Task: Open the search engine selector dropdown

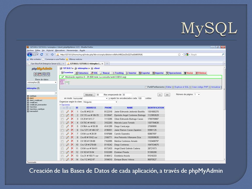Action: [187, 55]
